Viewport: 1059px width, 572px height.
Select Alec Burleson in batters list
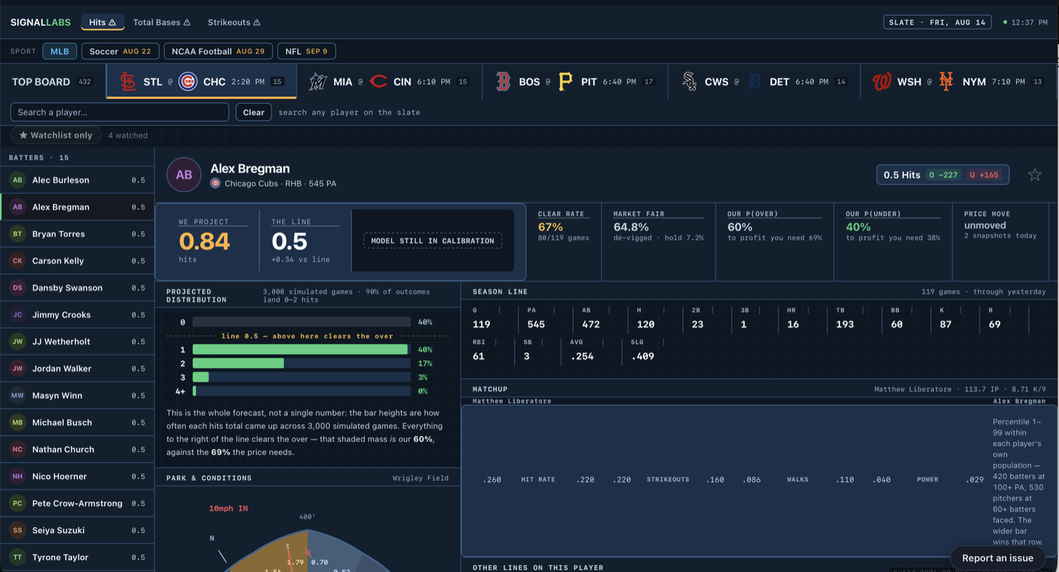[x=77, y=180]
